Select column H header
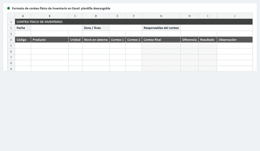The height and width of the screenshot is (151, 260). pyautogui.click(x=189, y=16)
